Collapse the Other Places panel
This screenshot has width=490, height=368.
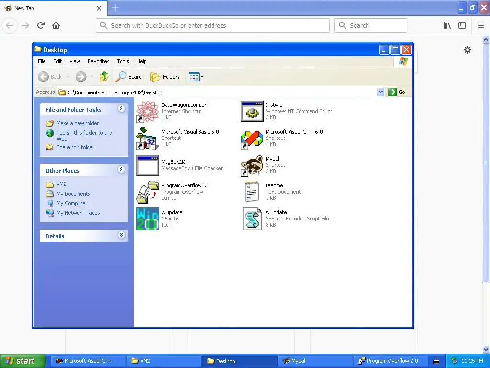click(x=121, y=170)
